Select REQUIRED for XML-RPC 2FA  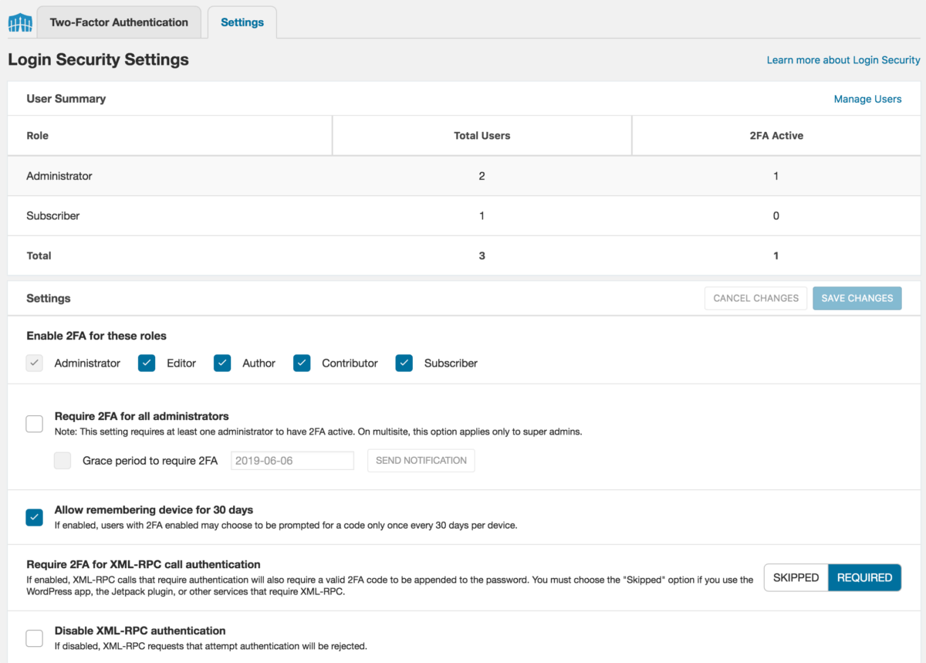click(x=864, y=577)
